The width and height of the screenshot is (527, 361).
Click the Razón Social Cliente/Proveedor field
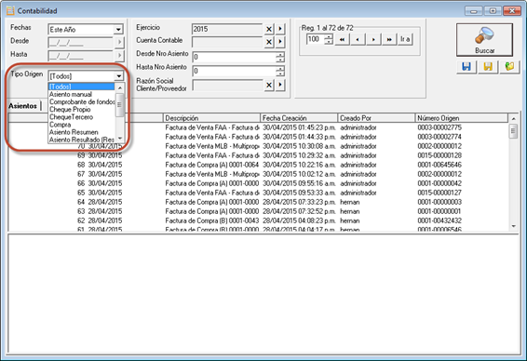point(227,86)
